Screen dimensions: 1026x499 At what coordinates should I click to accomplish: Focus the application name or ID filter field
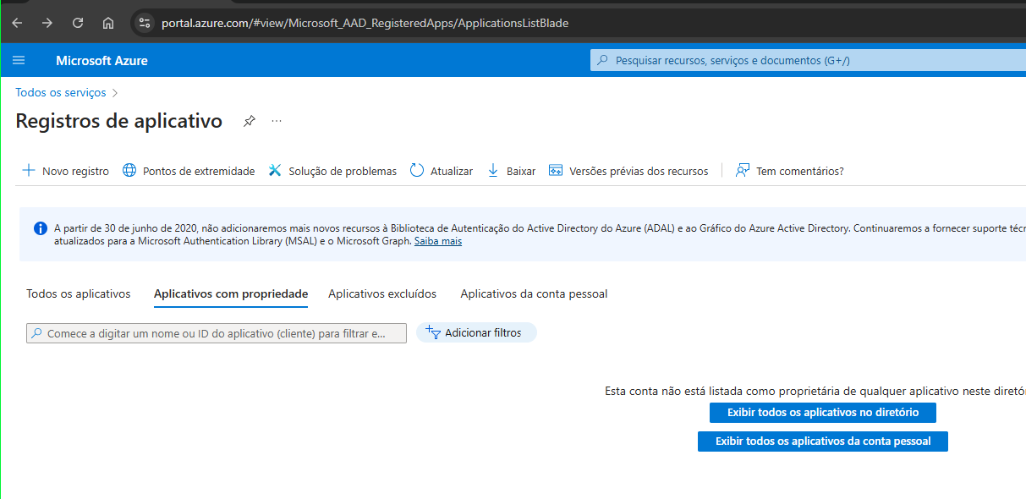(217, 333)
